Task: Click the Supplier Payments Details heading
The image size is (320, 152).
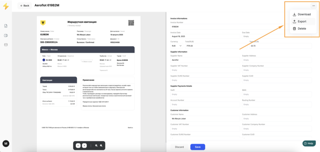Action: 181,86
